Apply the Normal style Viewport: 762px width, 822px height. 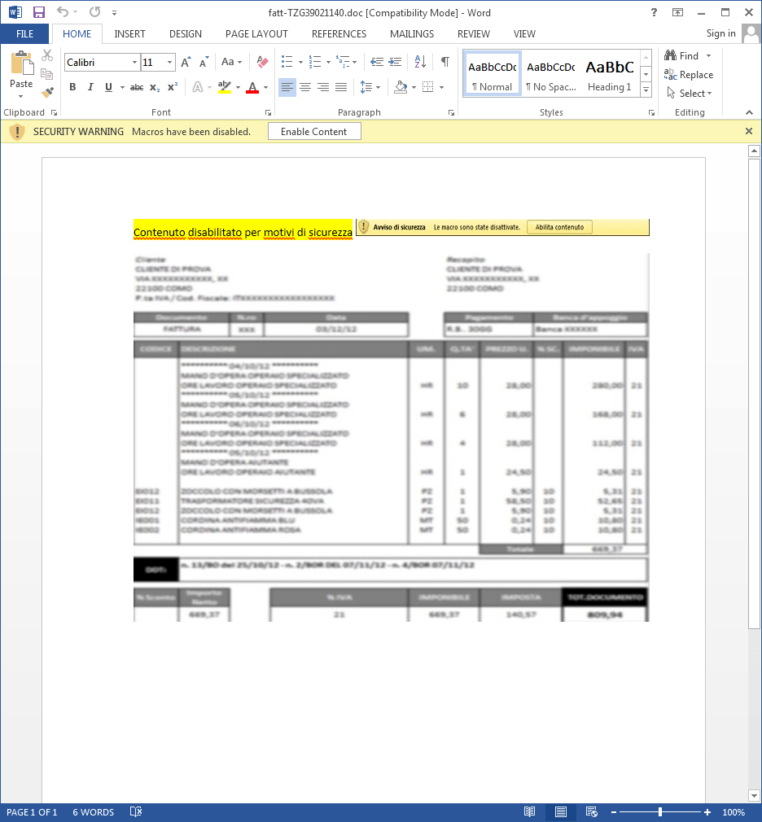pos(492,74)
